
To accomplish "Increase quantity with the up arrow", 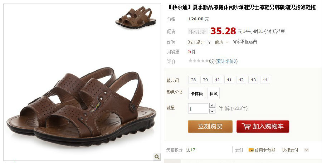I will point(212,106).
